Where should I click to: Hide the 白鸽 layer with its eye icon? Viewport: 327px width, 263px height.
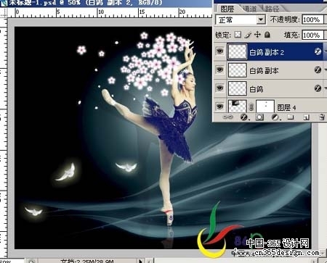[x=220, y=88]
